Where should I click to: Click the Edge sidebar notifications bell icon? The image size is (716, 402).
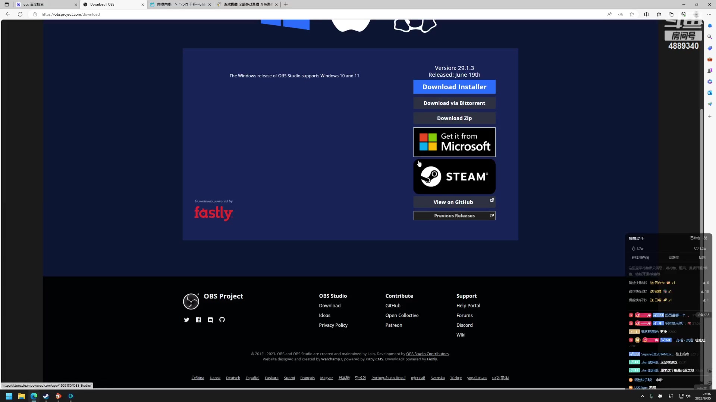pyautogui.click(x=710, y=26)
